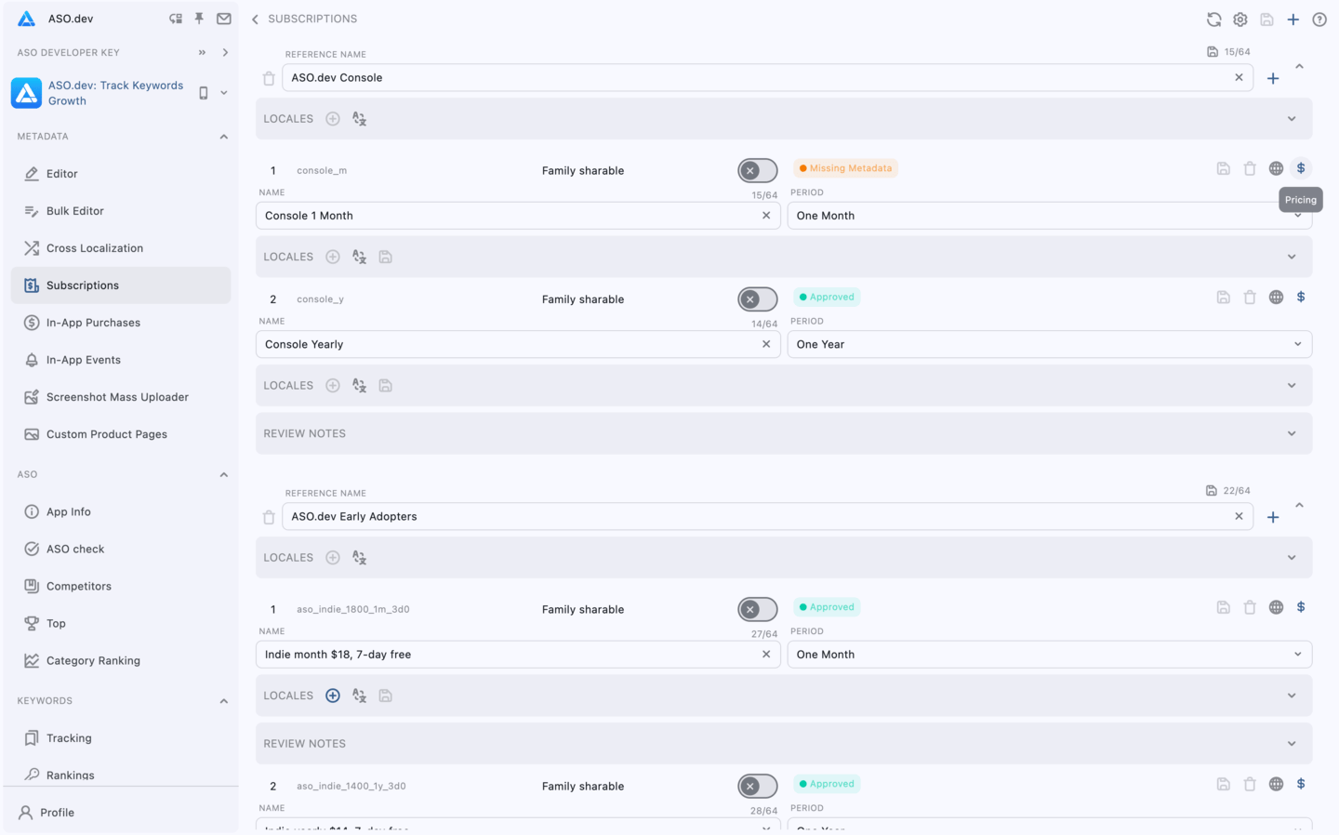This screenshot has width=1339, height=835.
Task: Click translate icon in Console 1 Month locales
Action: [x=359, y=257]
